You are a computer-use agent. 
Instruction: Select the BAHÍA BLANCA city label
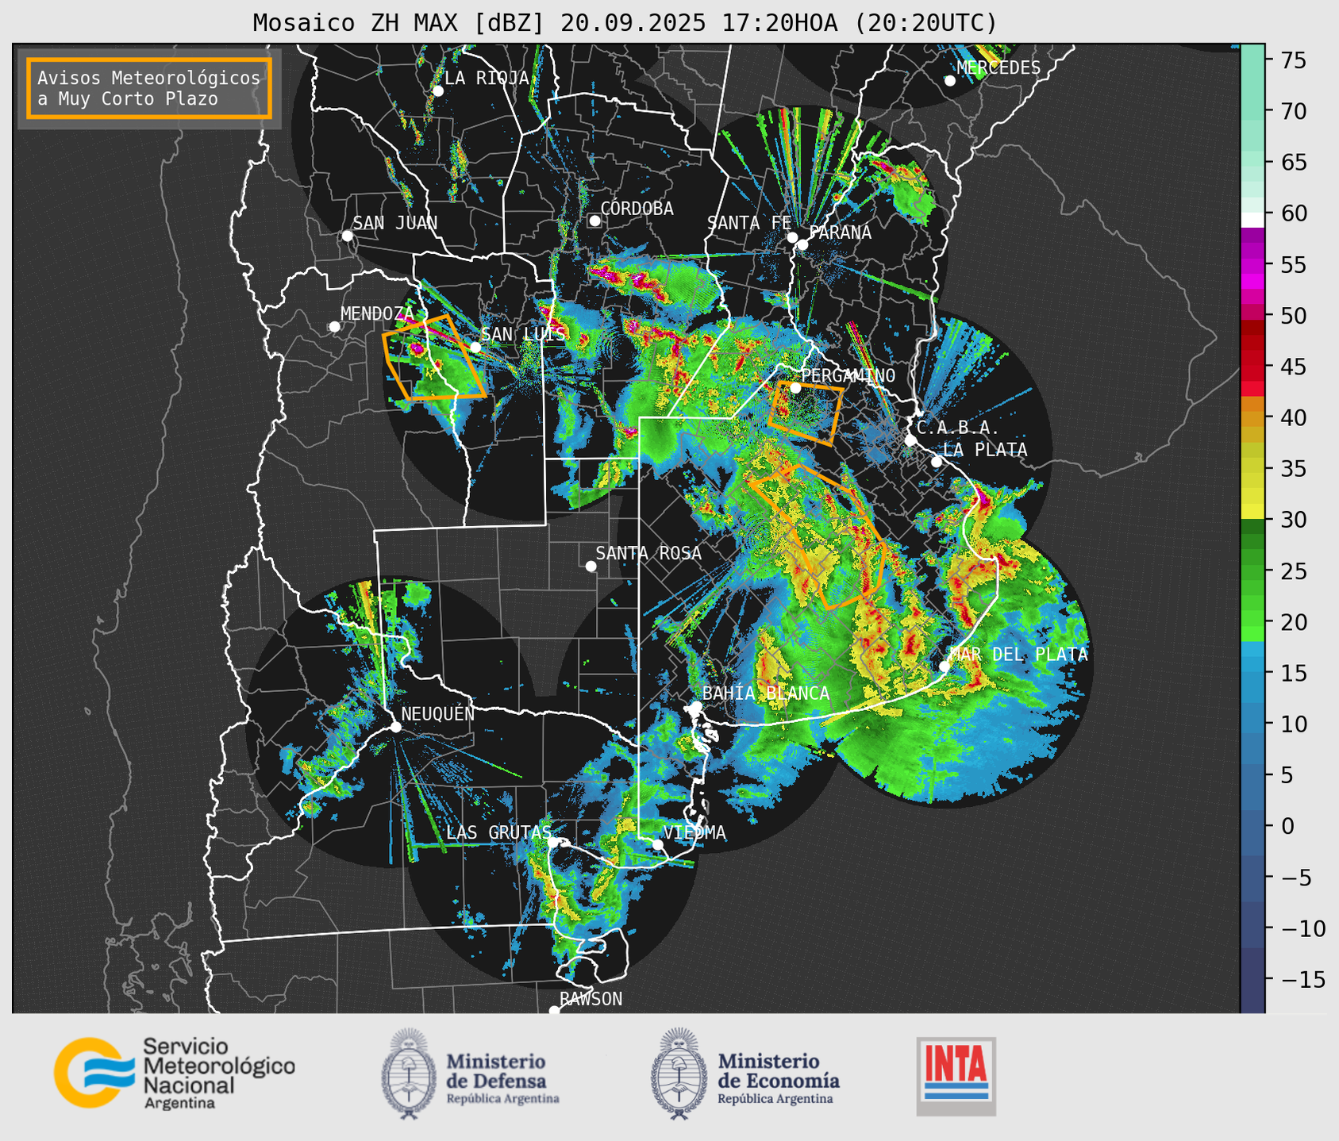766,693
